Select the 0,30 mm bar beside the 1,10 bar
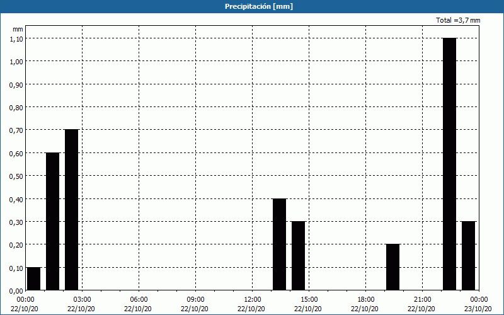 coord(468,256)
